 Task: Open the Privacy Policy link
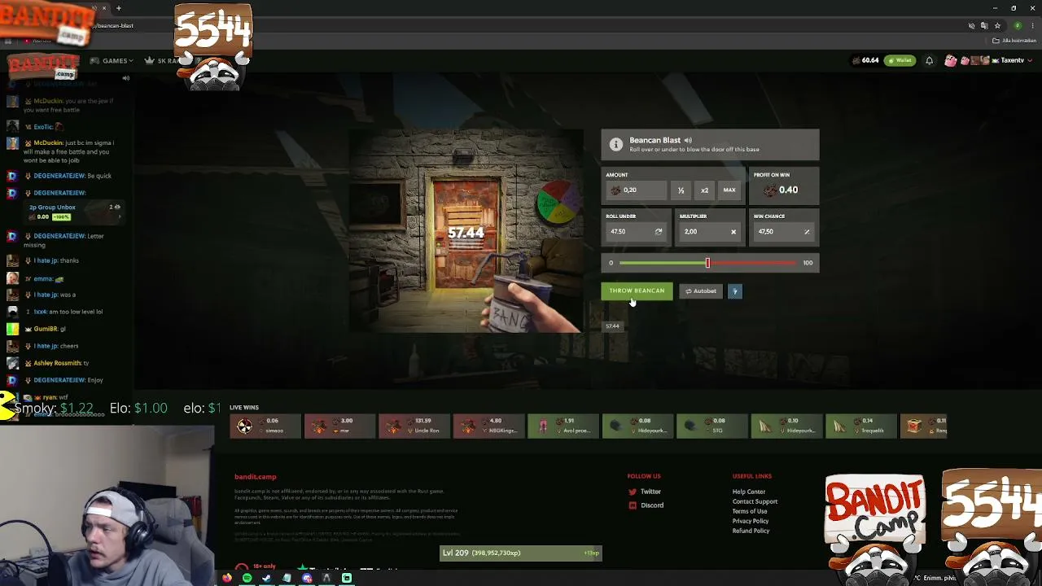751,521
